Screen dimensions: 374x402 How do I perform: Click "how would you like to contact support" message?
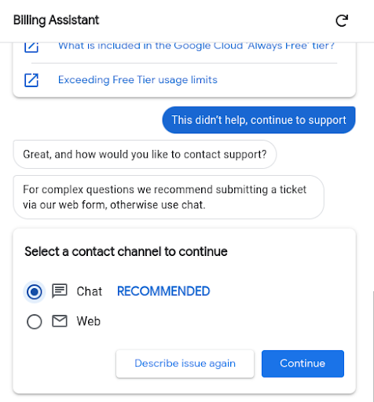pyautogui.click(x=145, y=155)
